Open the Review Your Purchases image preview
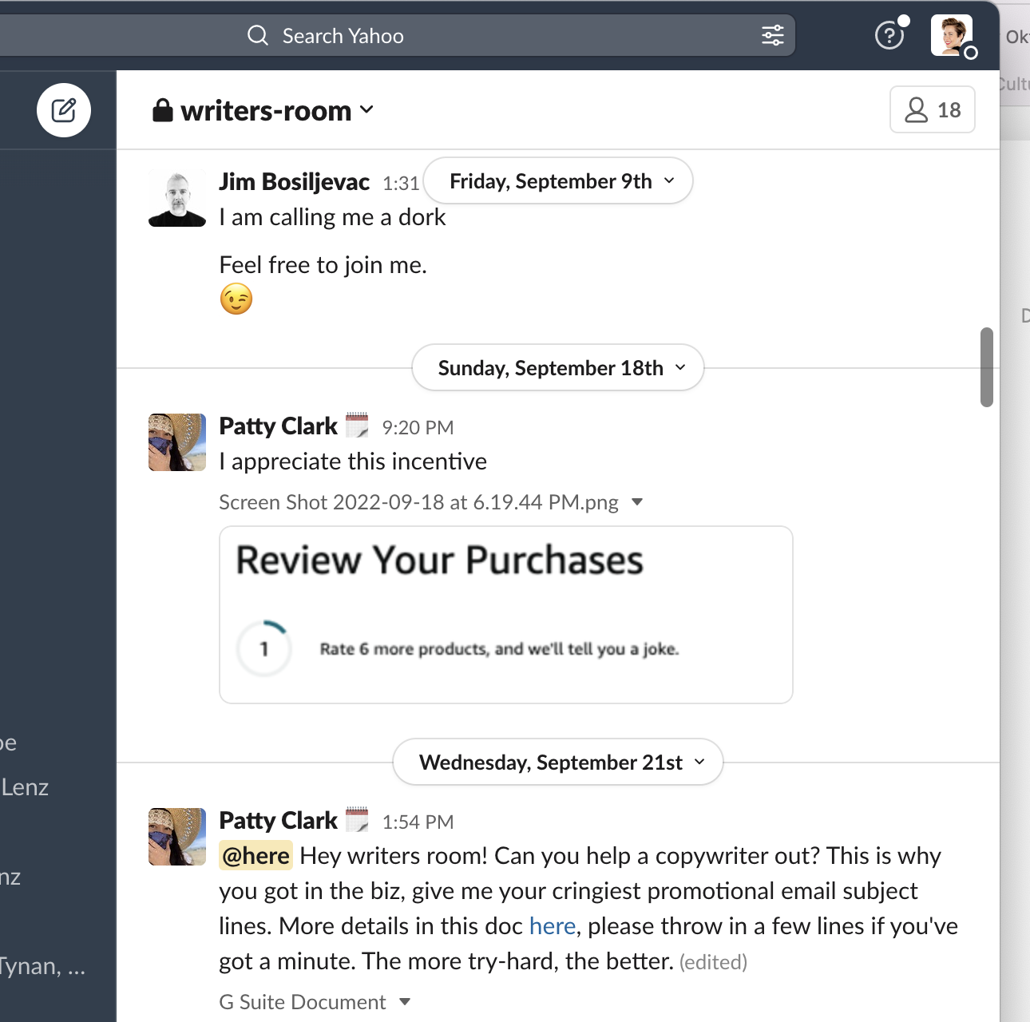The width and height of the screenshot is (1030, 1022). [x=506, y=615]
